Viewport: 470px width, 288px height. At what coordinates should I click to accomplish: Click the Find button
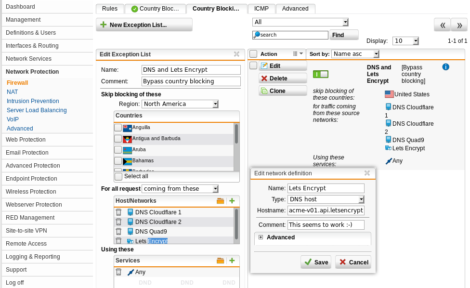tap(344, 35)
